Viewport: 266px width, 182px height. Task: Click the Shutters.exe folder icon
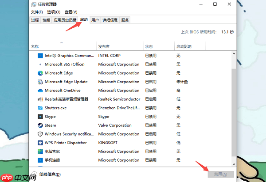click(x=40, y=108)
